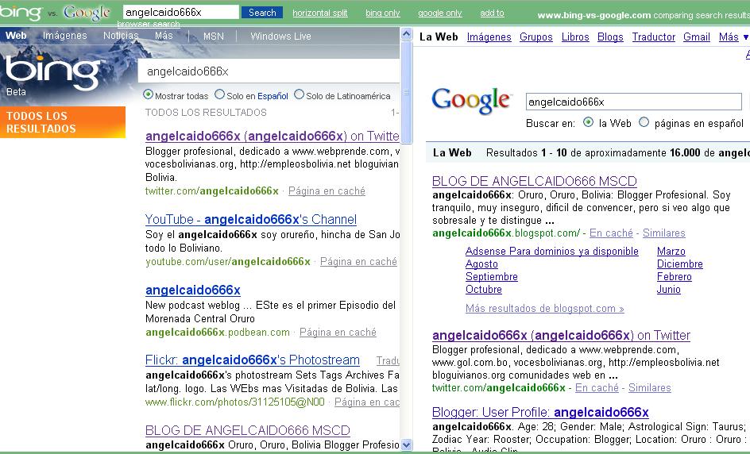Open Bing Imágenes tab
This screenshot has width=750, height=454.
point(64,36)
